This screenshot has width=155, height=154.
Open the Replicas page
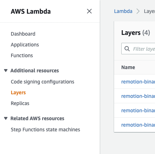point(20,103)
